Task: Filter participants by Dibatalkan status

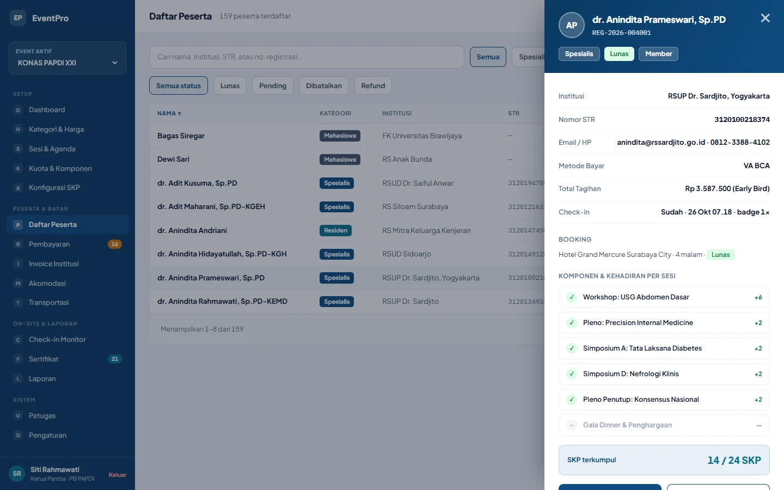Action: (324, 85)
